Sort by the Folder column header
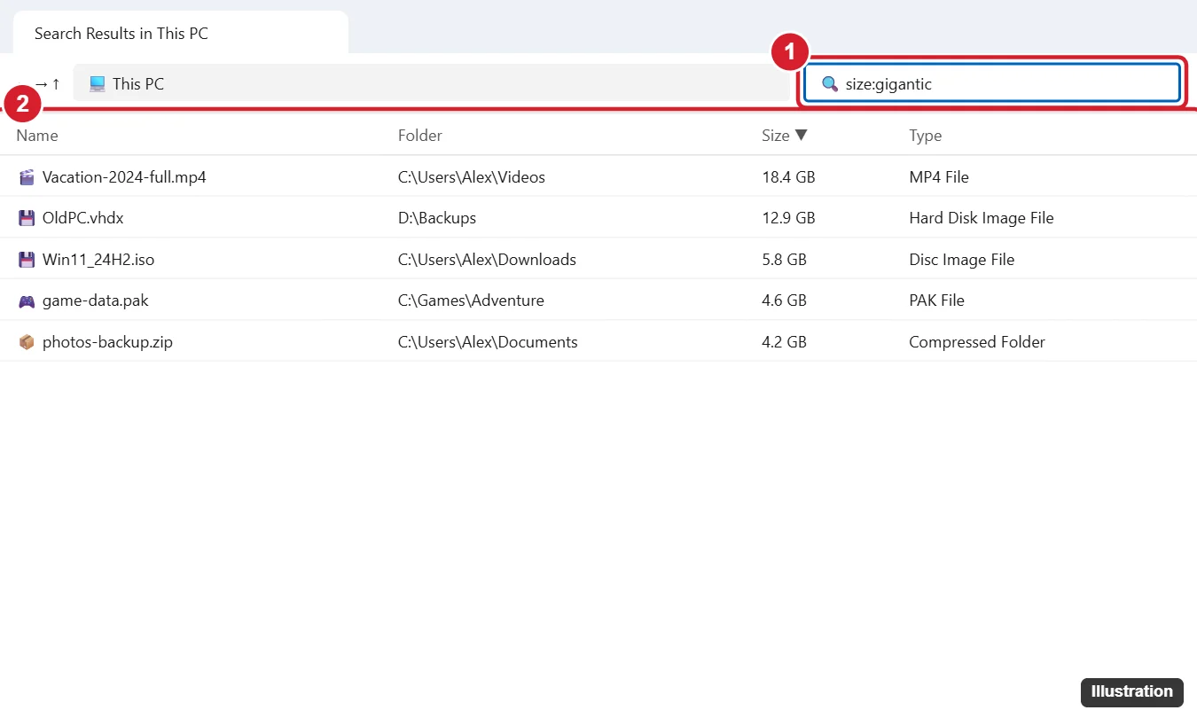The height and width of the screenshot is (718, 1197). pos(420,136)
